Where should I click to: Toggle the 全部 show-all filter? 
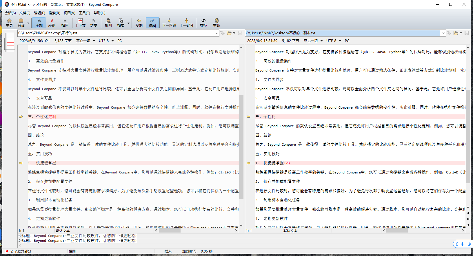[x=39, y=23]
